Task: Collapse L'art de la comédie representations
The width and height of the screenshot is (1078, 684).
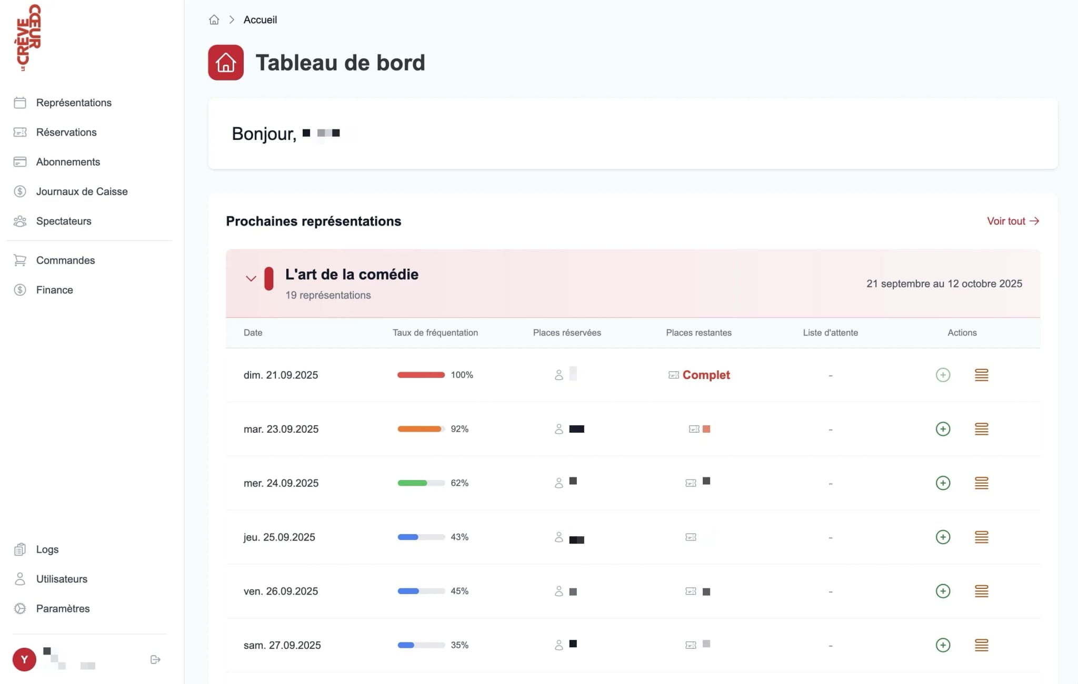Action: (251, 279)
